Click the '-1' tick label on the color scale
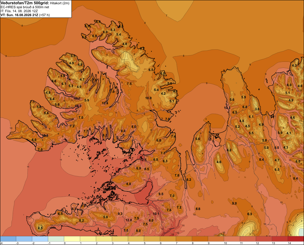304x245 pixels. pos(49,243)
